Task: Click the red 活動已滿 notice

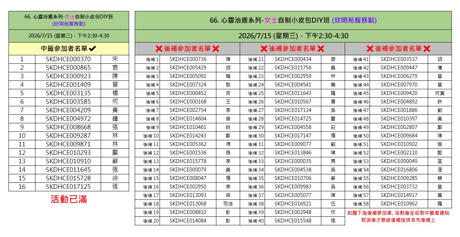Action: [x=68, y=199]
